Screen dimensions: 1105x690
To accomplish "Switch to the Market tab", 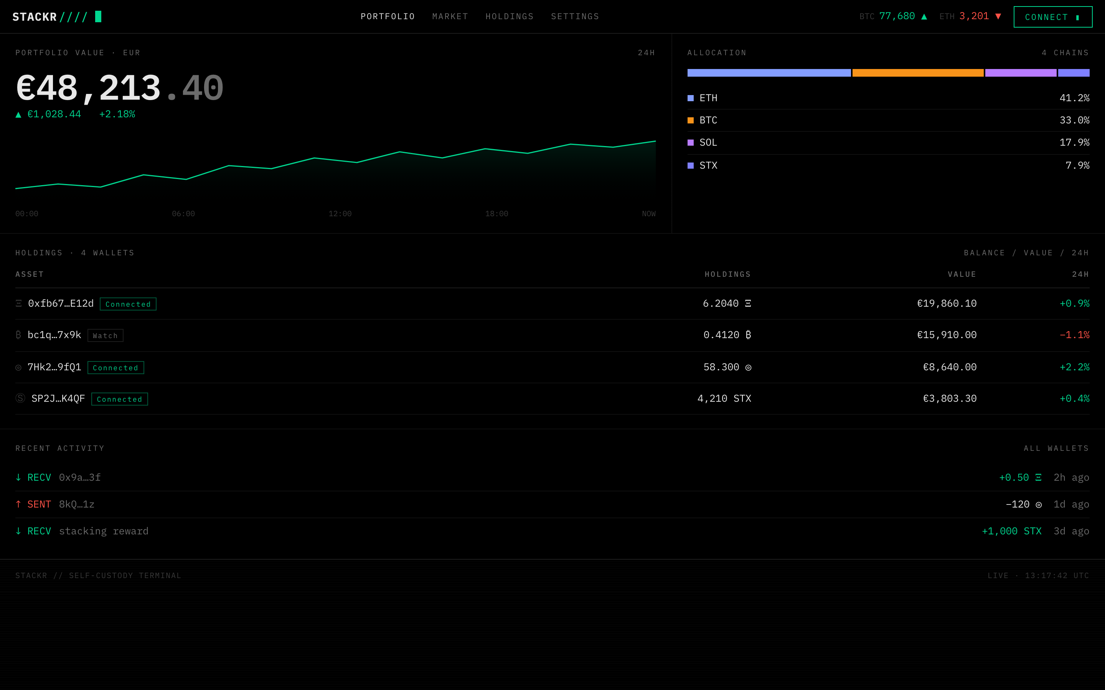I will coord(450,16).
